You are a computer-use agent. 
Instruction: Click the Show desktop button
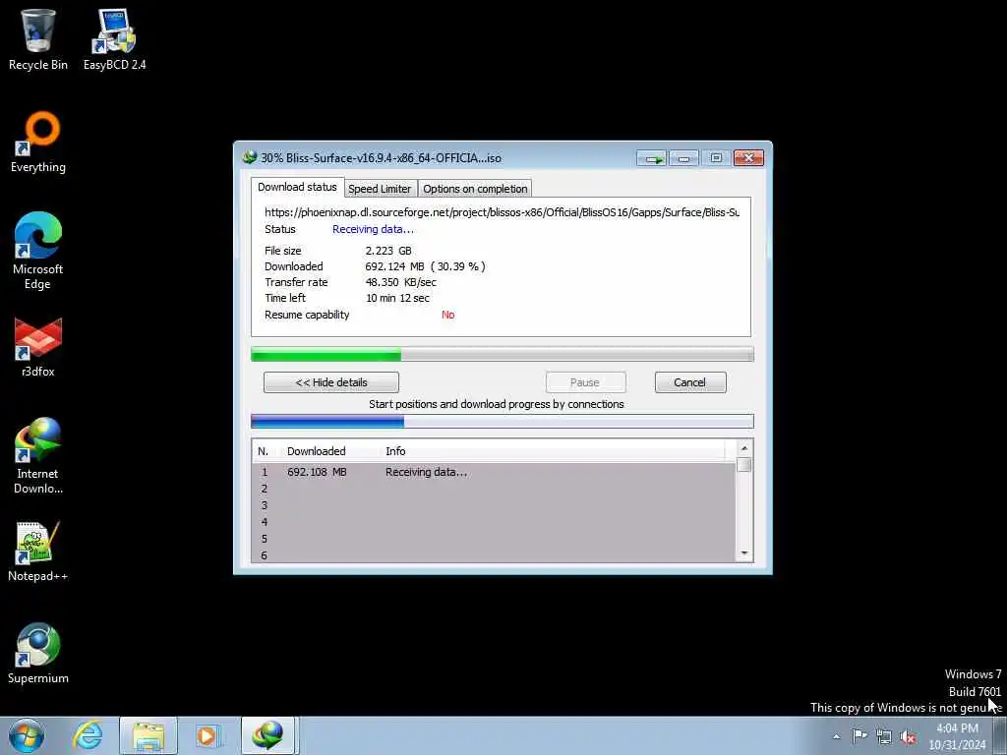tap(1000, 735)
